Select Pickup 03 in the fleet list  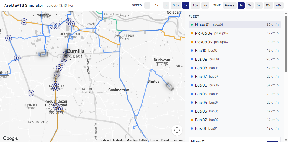point(235,42)
